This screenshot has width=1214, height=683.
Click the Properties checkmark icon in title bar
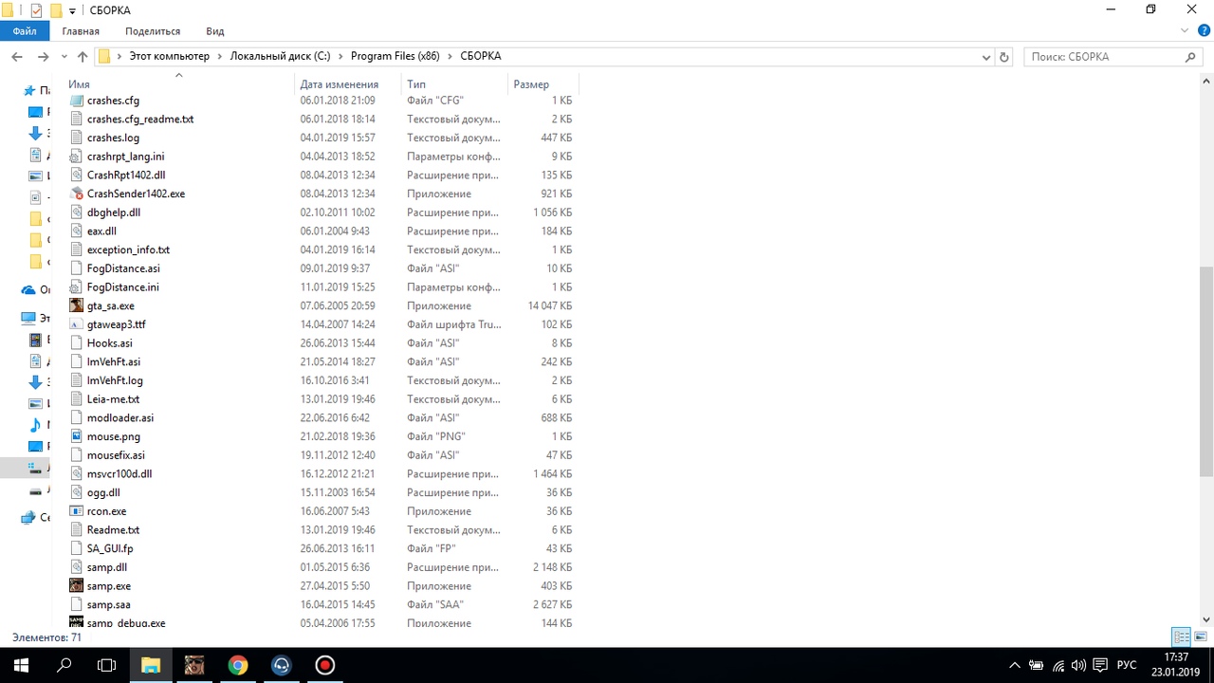point(36,10)
